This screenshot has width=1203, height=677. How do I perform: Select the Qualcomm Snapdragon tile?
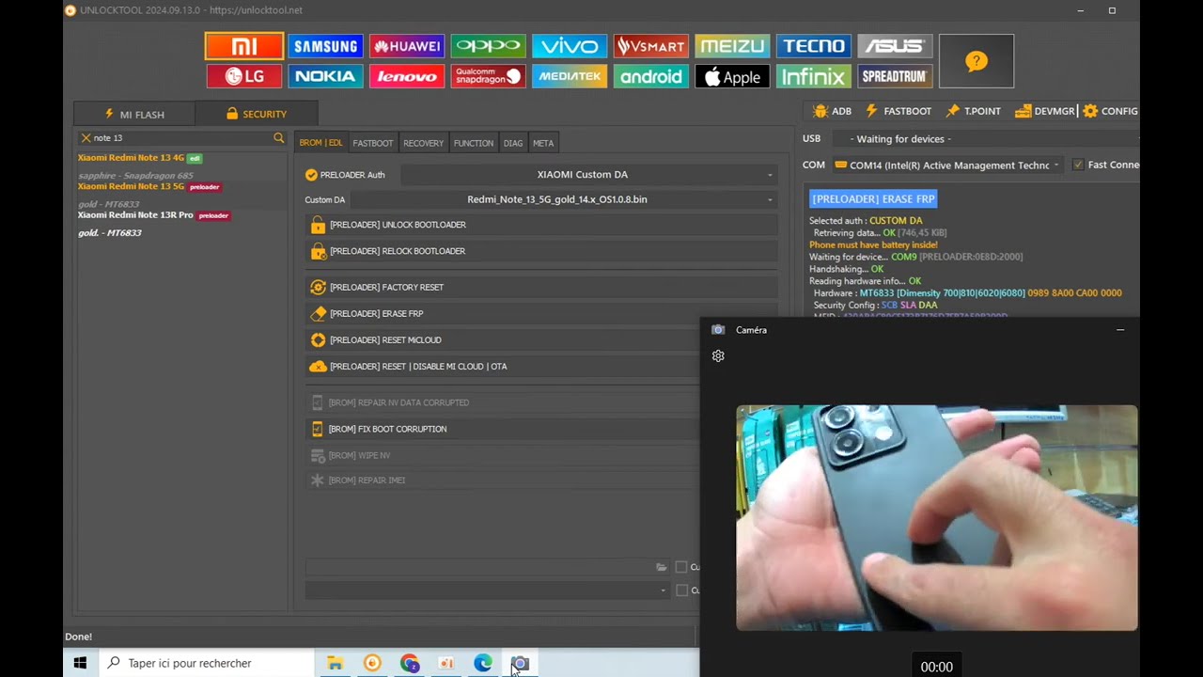(x=488, y=76)
